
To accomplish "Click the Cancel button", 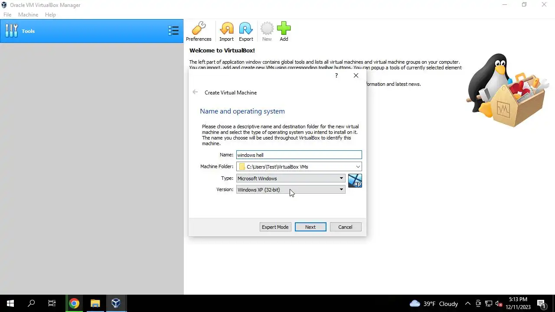I will tap(345, 227).
